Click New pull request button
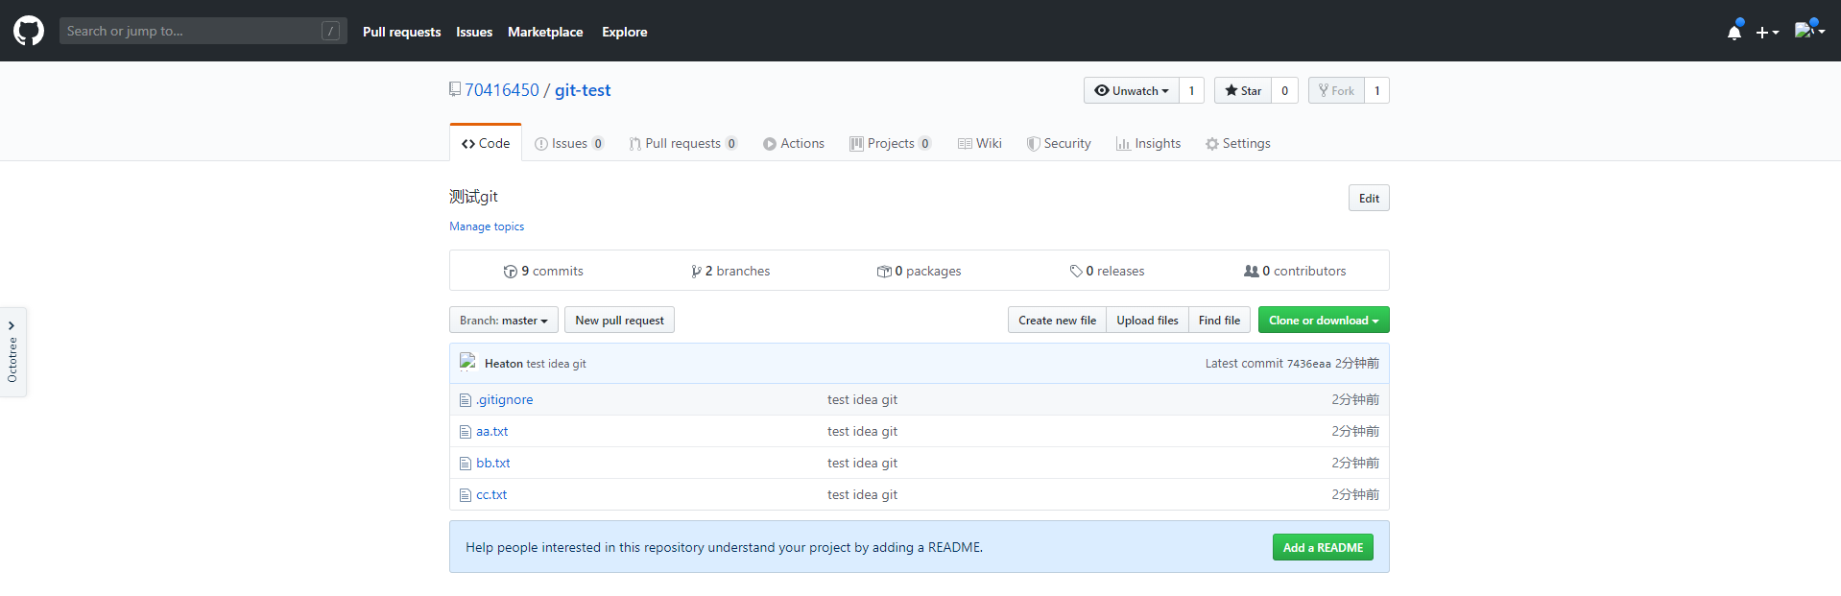Viewport: 1841px width, 596px height. tap(619, 320)
